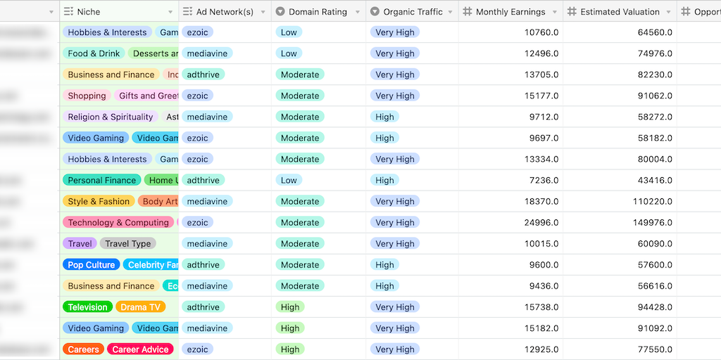This screenshot has width=721, height=360.
Task: Click the hash icon of the rightmost cut-off column
Action: [686, 12]
